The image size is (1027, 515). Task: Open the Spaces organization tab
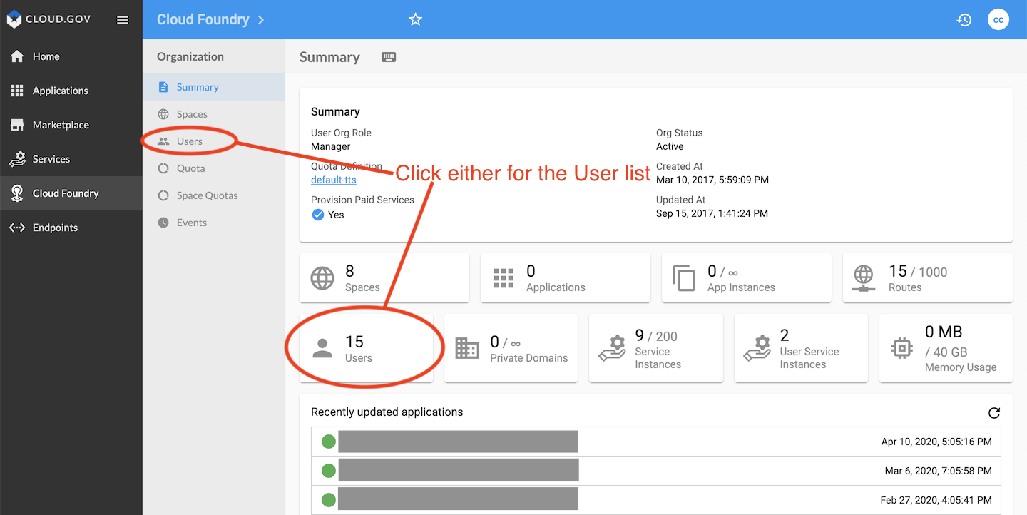point(214,114)
